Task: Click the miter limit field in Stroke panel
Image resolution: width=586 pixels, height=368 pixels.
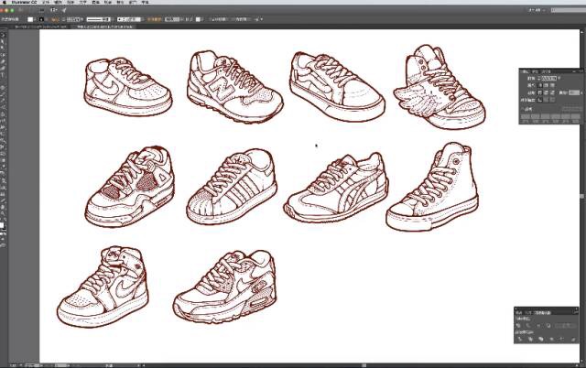Action: tap(574, 92)
